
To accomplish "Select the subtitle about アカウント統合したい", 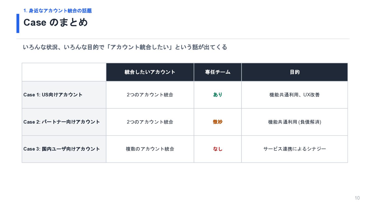I will coord(125,47).
